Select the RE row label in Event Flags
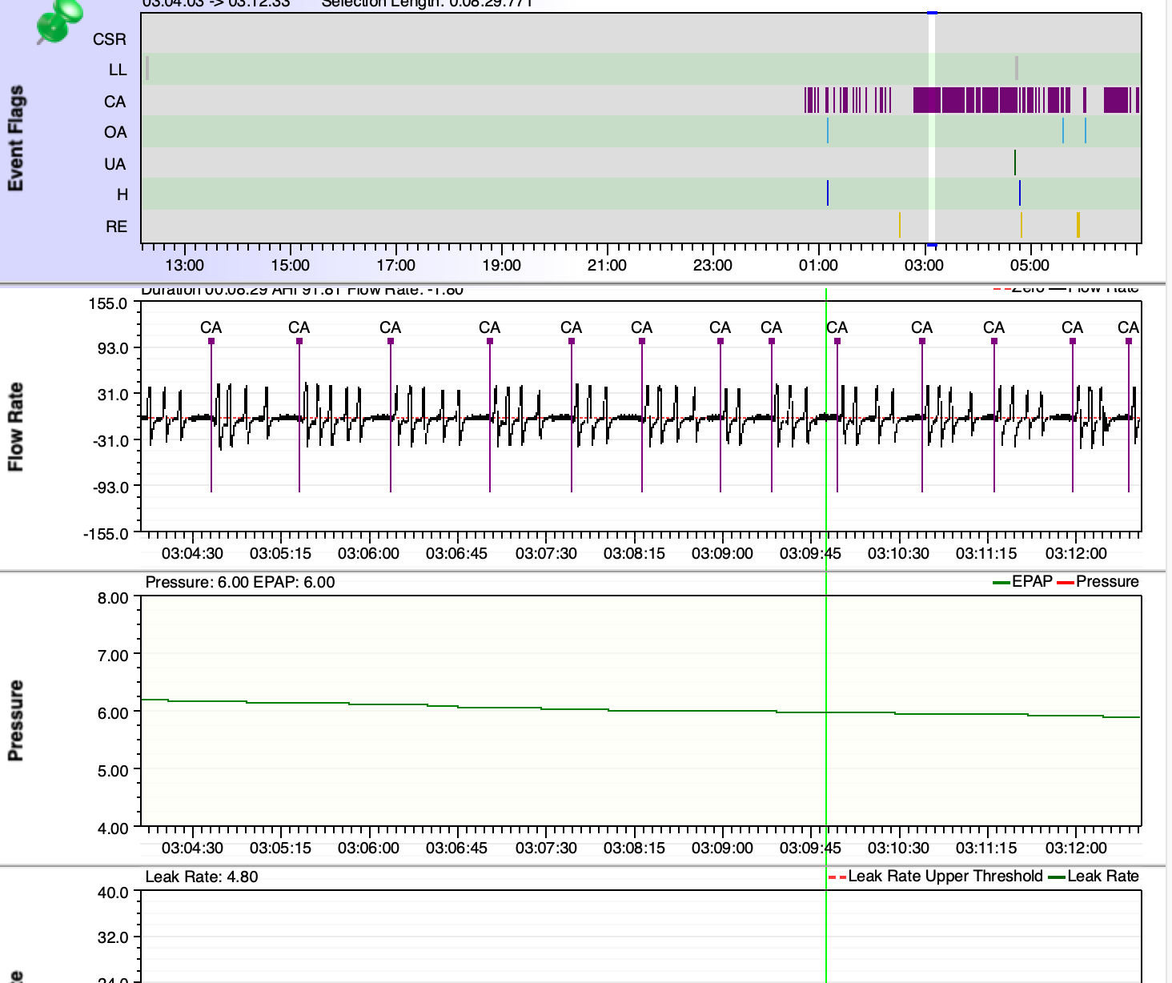This screenshot has width=1172, height=983. [117, 227]
